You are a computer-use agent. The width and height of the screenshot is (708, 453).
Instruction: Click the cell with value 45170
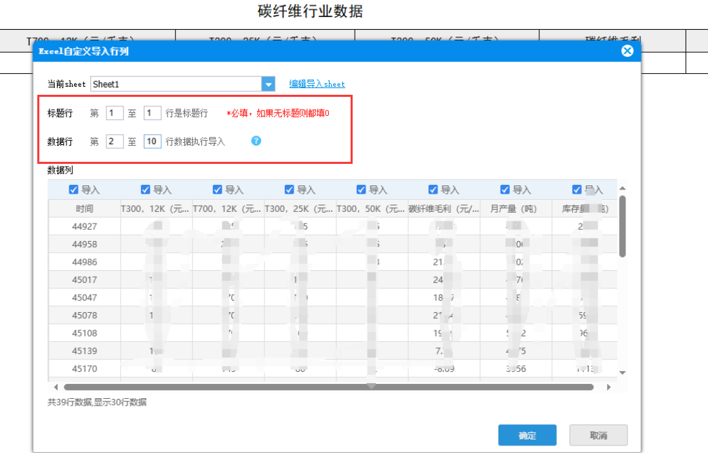(x=85, y=368)
